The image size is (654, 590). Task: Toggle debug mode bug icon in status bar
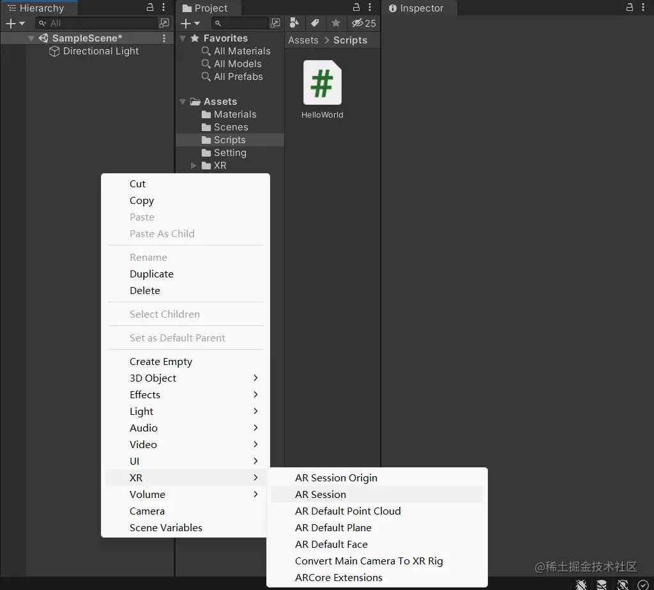point(581,585)
